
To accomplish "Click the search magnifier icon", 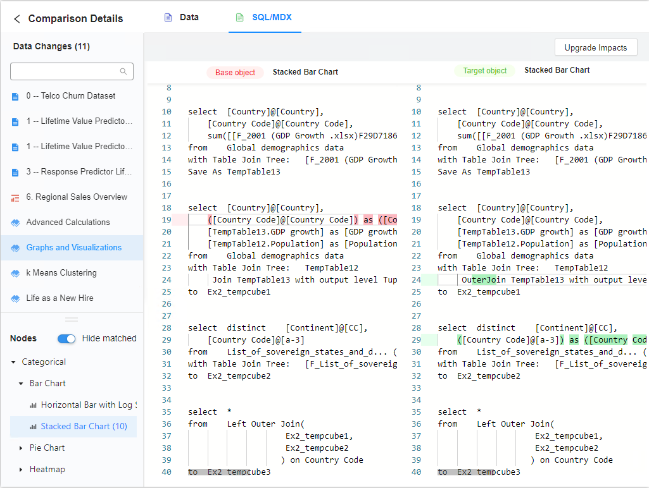I will pyautogui.click(x=124, y=71).
